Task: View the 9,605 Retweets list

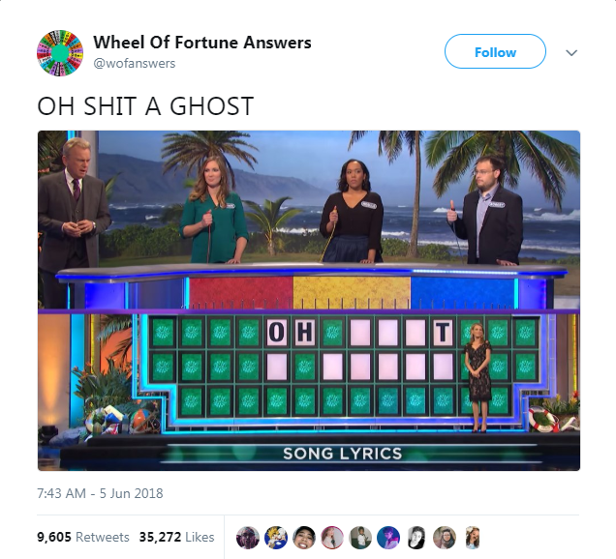Action: (83, 537)
